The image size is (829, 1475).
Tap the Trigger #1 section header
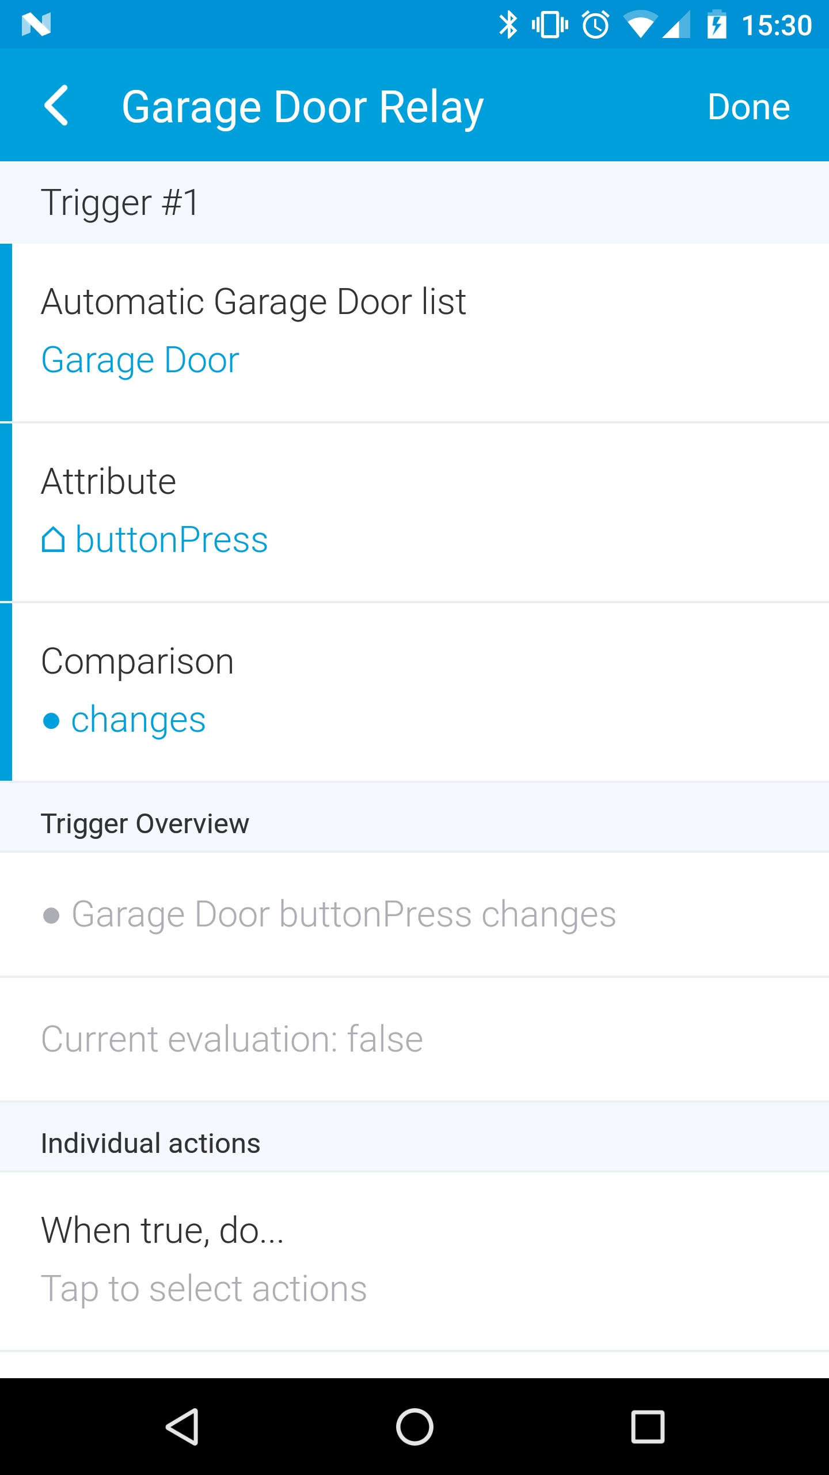pos(414,202)
